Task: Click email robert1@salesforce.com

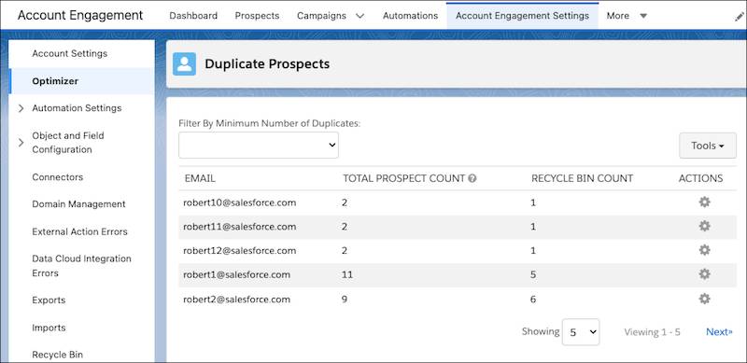Action: point(237,275)
